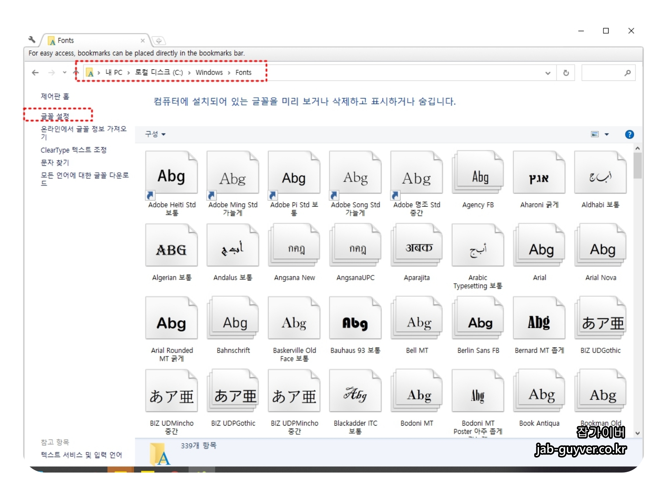Screen dimensions: 667x495
Task: Open the address bar history dropdown
Action: [x=548, y=73]
